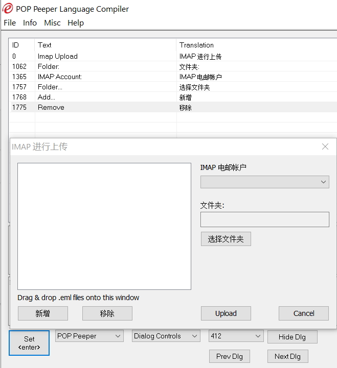The width and height of the screenshot is (337, 368).
Task: Select the row 1757 Folder...
Action: point(173,87)
